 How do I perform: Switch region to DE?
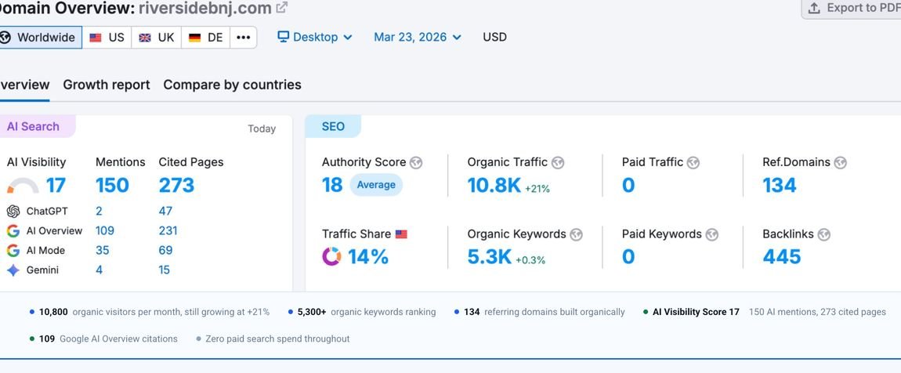pos(206,38)
